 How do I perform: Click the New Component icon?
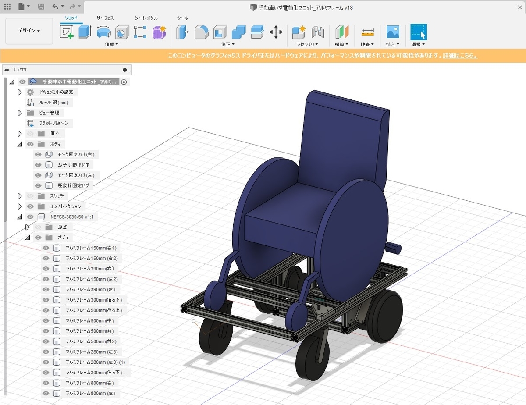pyautogui.click(x=299, y=32)
